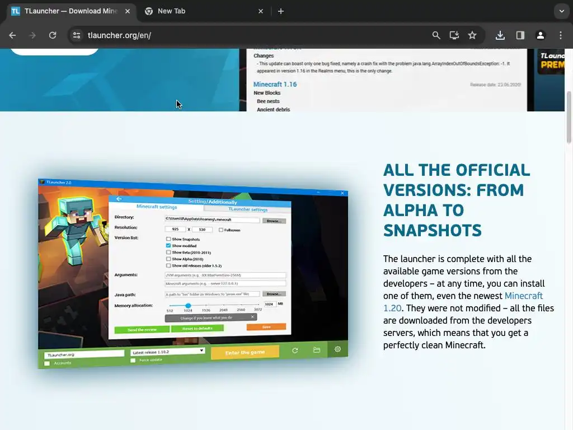Check Show old releases option
Image resolution: width=573 pixels, height=430 pixels.
168,265
